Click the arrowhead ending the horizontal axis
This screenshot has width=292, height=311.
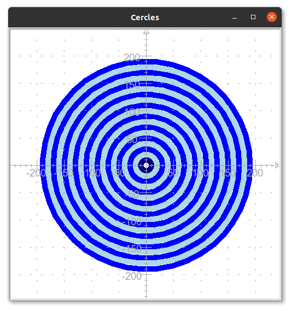pyautogui.click(x=277, y=165)
